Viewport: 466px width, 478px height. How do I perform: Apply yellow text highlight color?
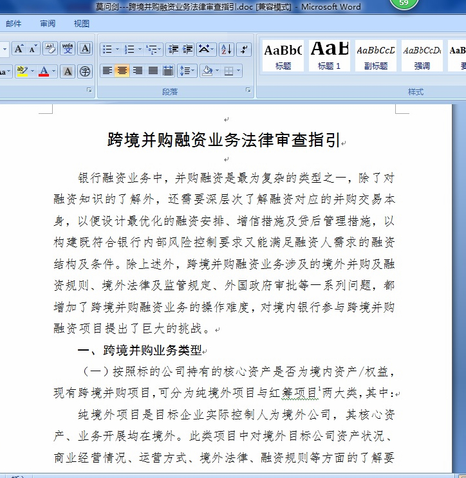click(23, 71)
